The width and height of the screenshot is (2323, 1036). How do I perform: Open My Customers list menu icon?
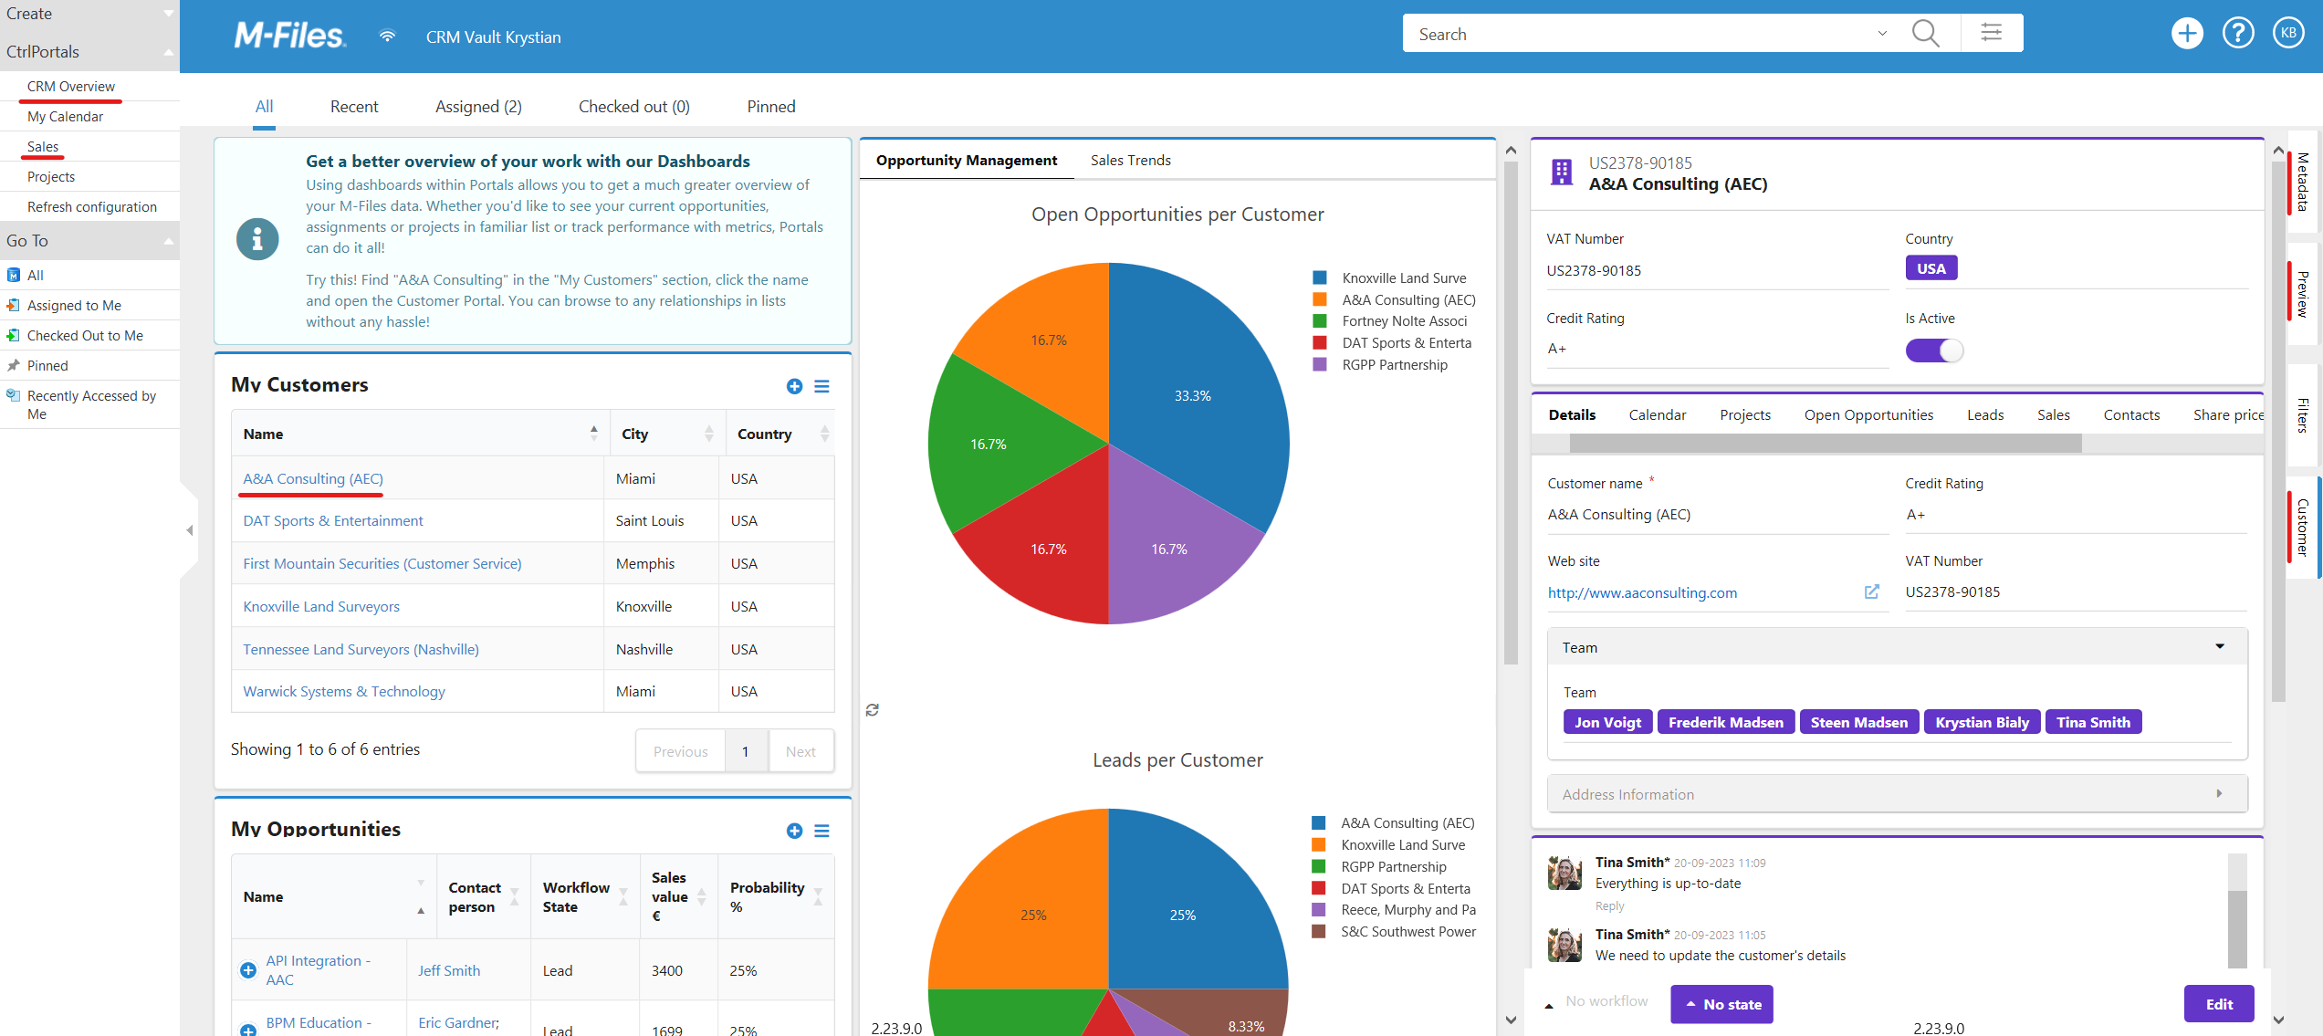(821, 386)
